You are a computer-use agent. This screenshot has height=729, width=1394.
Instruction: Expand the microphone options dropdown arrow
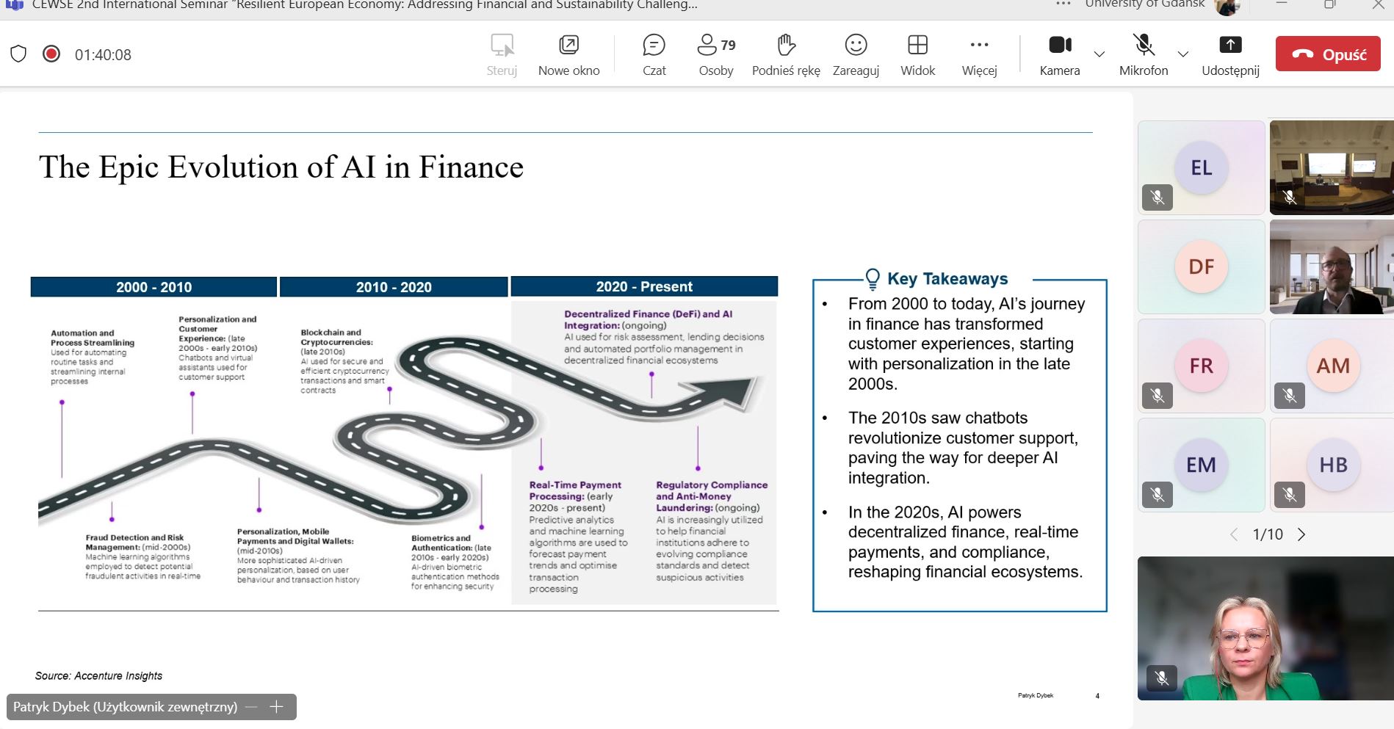[x=1182, y=54]
